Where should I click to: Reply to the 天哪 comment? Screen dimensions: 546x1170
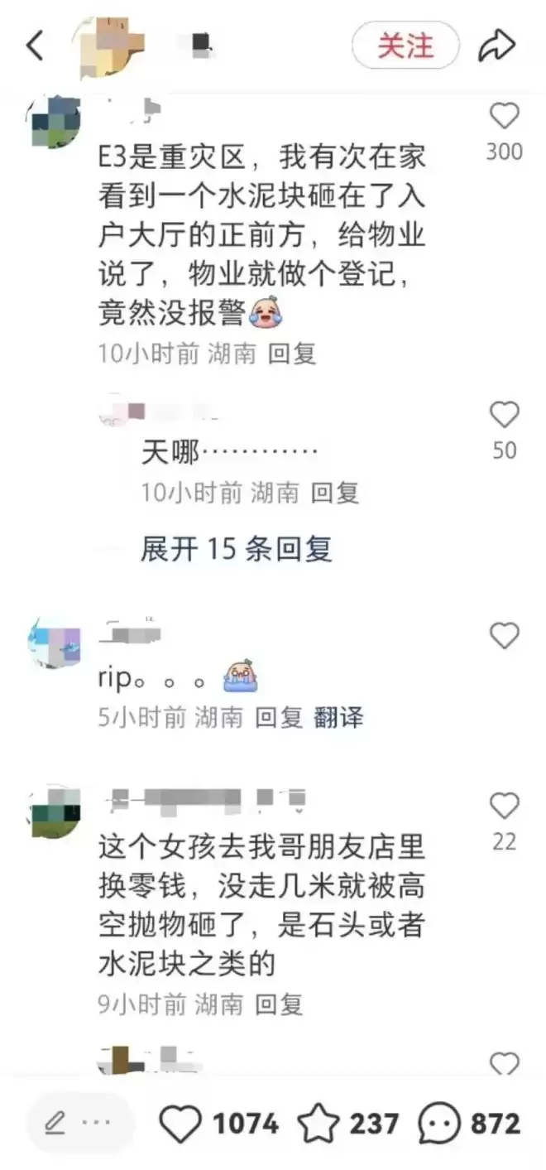pos(335,493)
